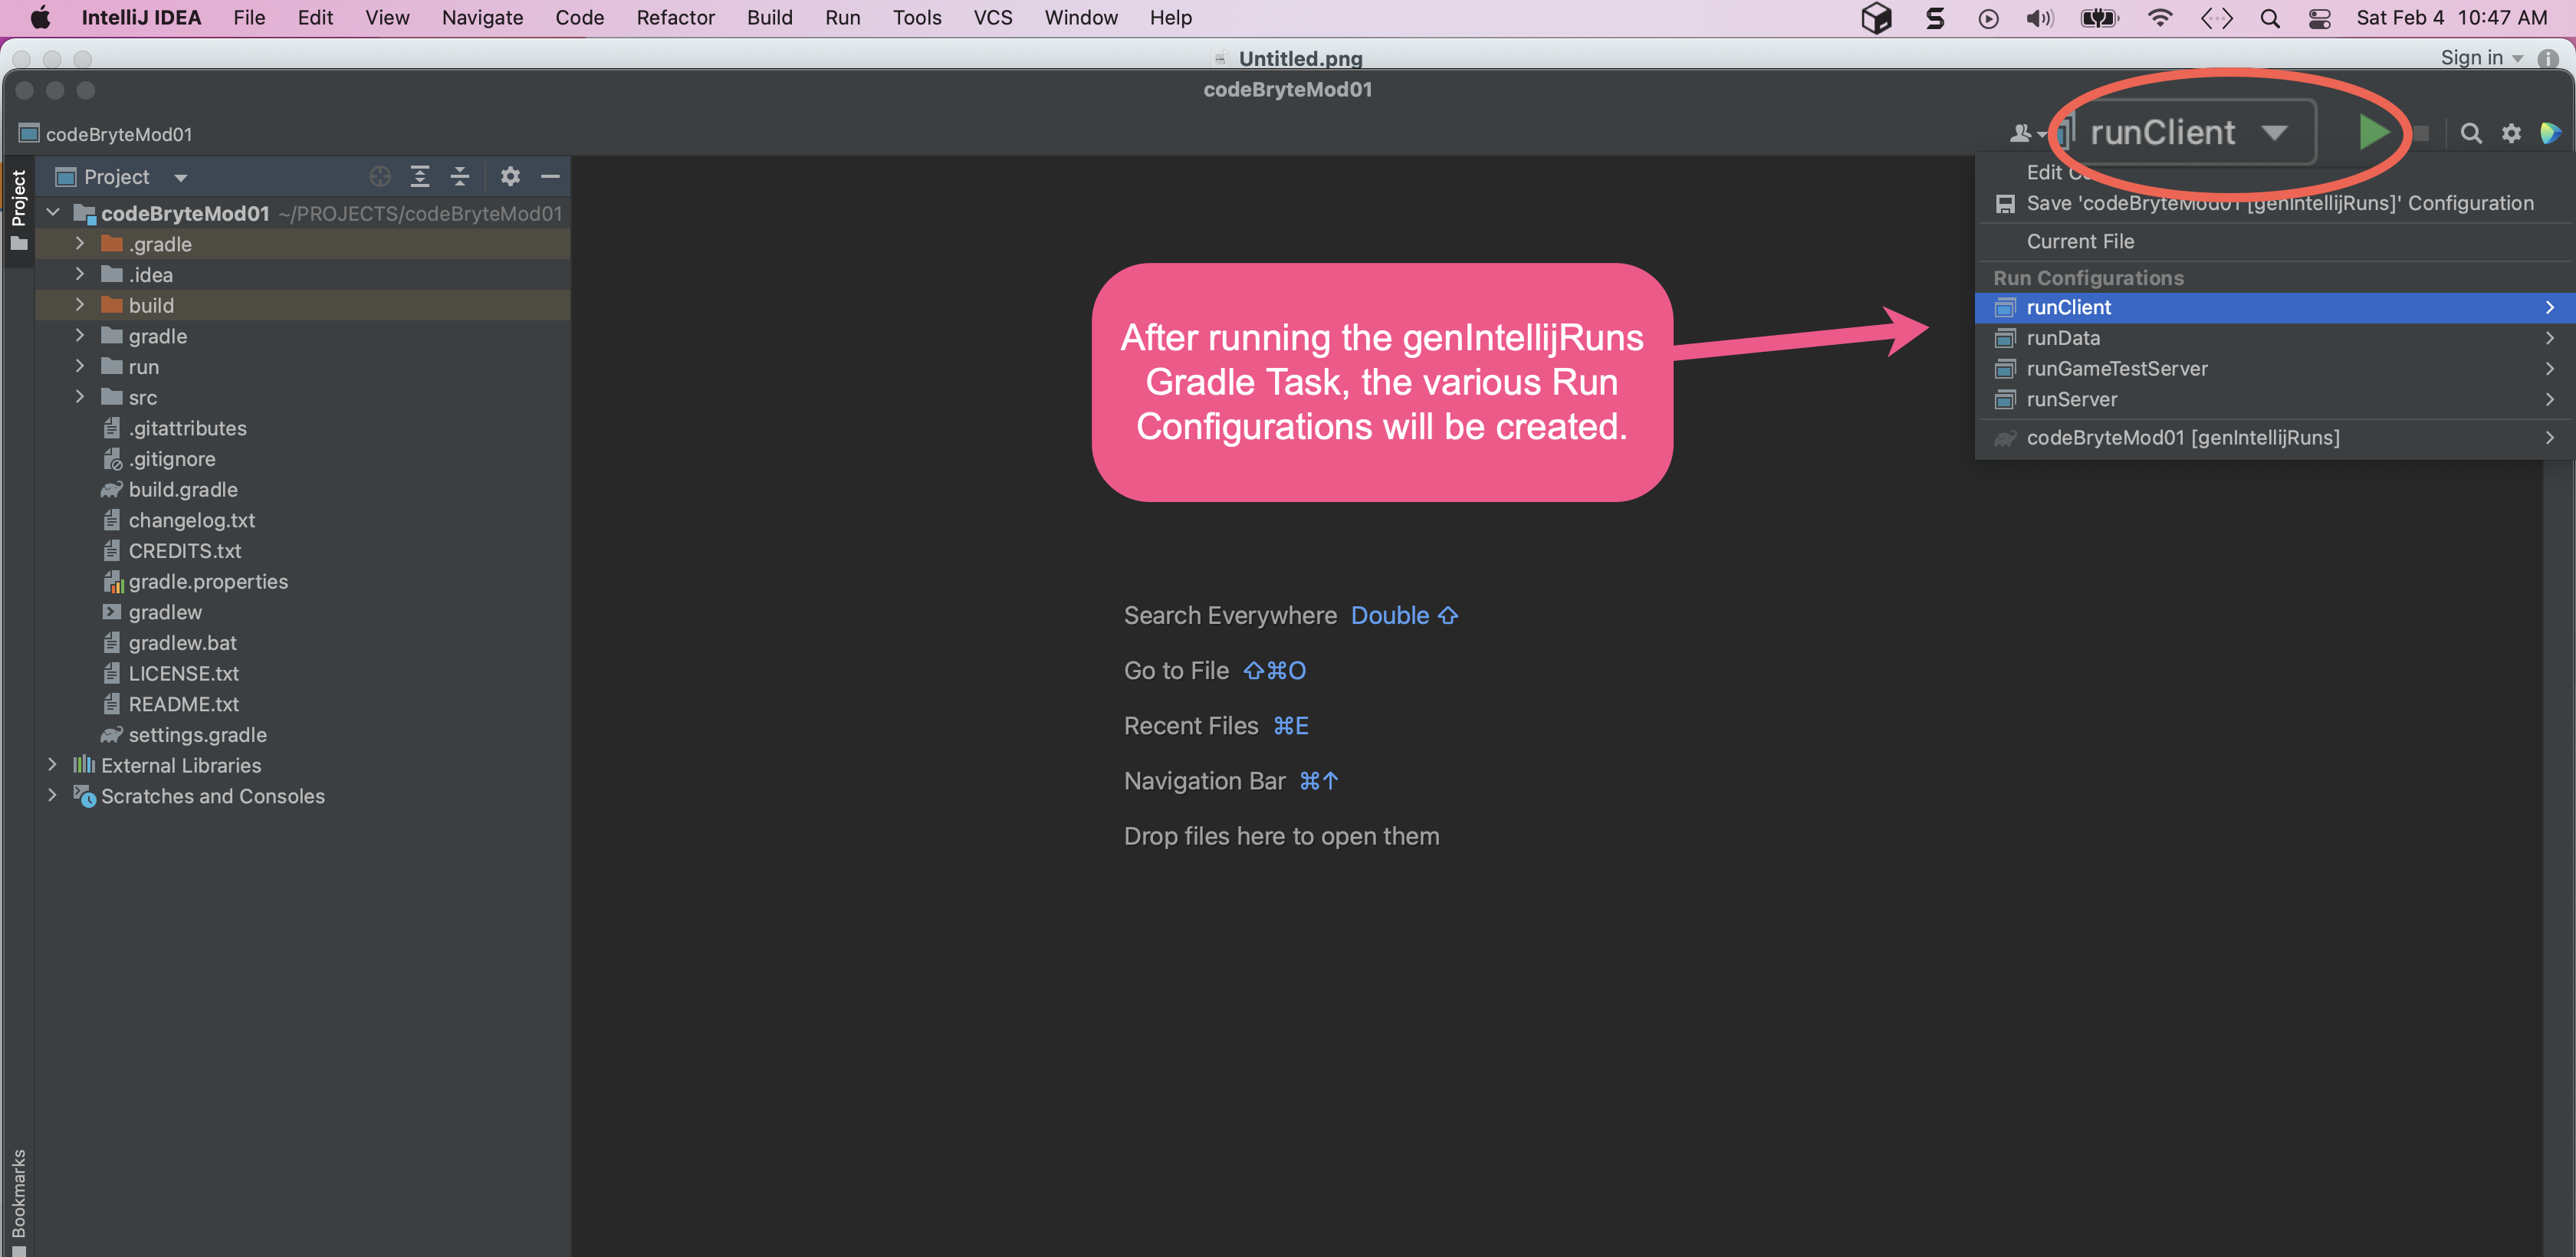Open IDE settings gear in top toolbar

2511,133
